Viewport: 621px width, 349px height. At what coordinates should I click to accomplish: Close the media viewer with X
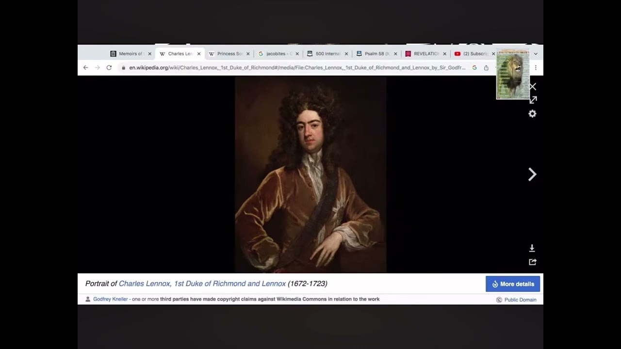click(533, 87)
